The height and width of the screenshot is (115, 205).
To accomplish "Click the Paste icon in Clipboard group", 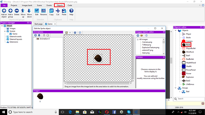I will (64, 11).
